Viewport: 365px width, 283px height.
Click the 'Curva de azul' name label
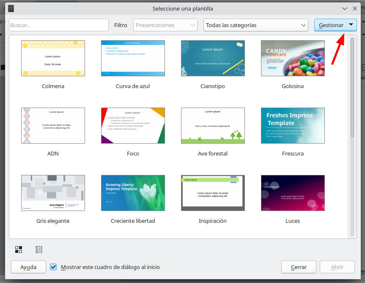tap(133, 86)
